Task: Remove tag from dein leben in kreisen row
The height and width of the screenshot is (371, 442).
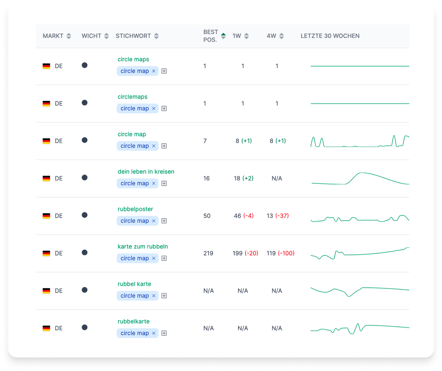Action: tap(154, 183)
